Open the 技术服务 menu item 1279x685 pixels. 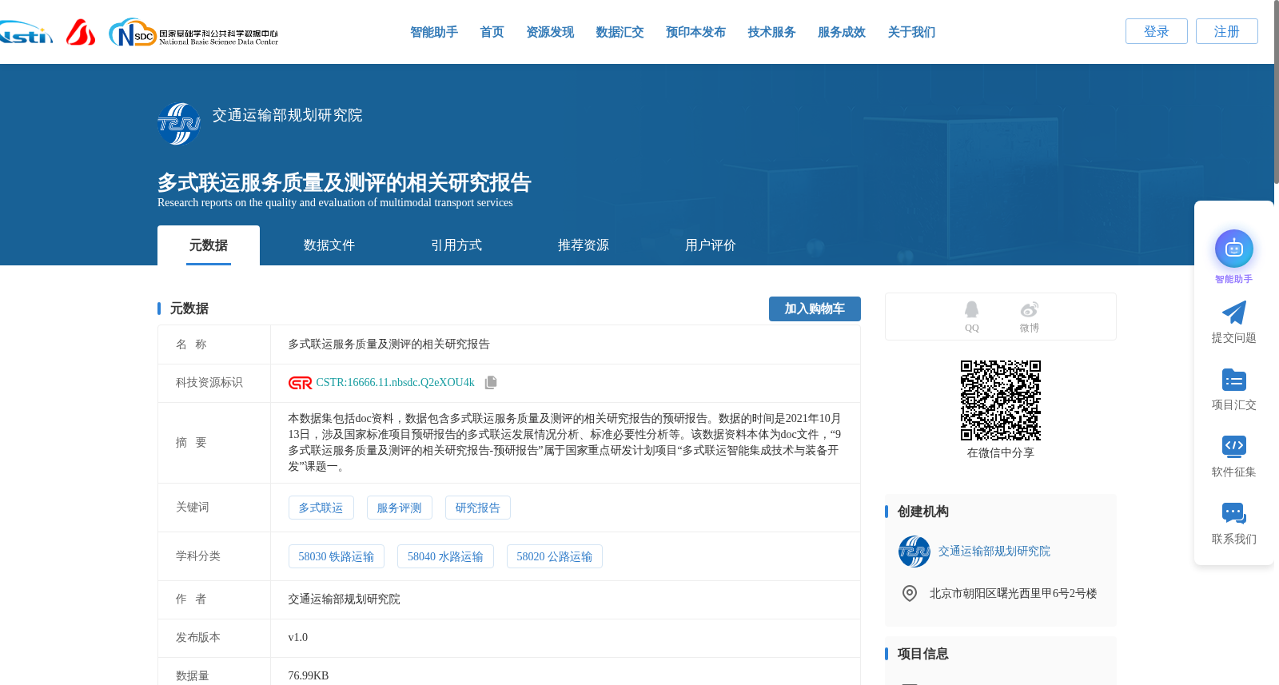[x=771, y=32]
